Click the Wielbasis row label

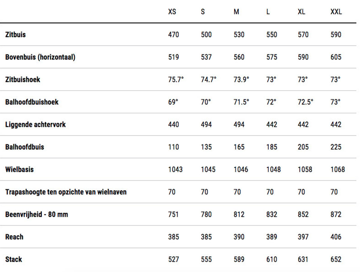[x=19, y=169]
